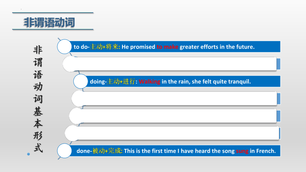Click the blank white bar directly below 'doing'
This screenshot has width=306, height=172.
(174, 98)
